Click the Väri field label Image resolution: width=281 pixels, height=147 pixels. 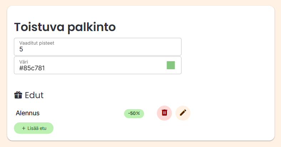(x=24, y=62)
